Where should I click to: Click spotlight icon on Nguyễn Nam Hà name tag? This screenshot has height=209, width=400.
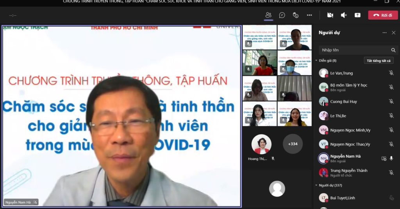click(x=35, y=202)
